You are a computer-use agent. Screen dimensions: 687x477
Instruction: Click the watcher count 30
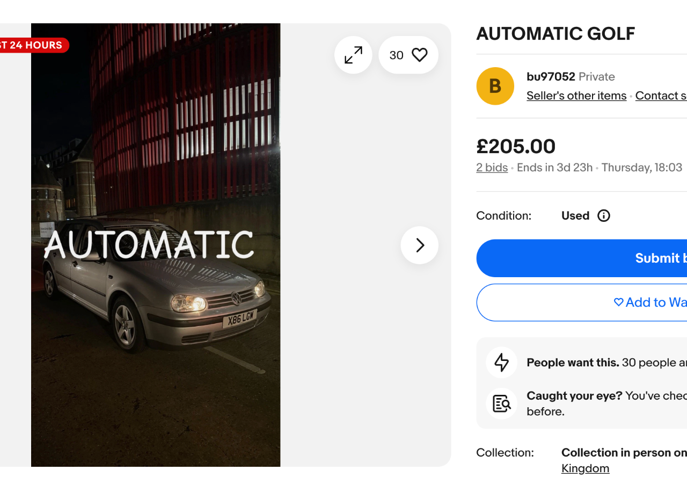click(x=396, y=55)
